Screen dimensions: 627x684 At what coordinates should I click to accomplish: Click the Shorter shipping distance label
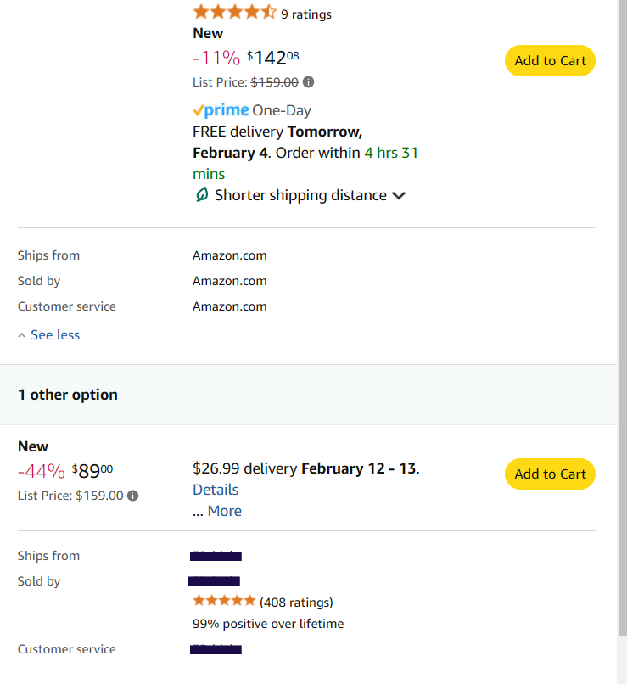(x=300, y=195)
